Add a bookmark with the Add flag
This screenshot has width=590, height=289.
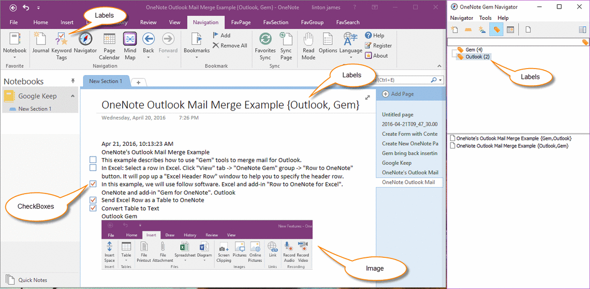221,35
